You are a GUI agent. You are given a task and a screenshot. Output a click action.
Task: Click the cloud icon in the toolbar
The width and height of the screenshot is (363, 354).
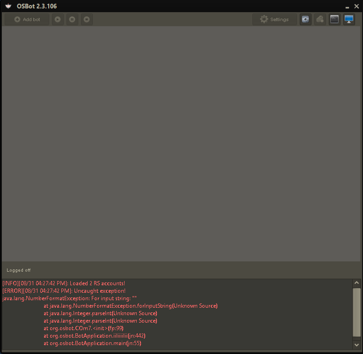click(320, 20)
